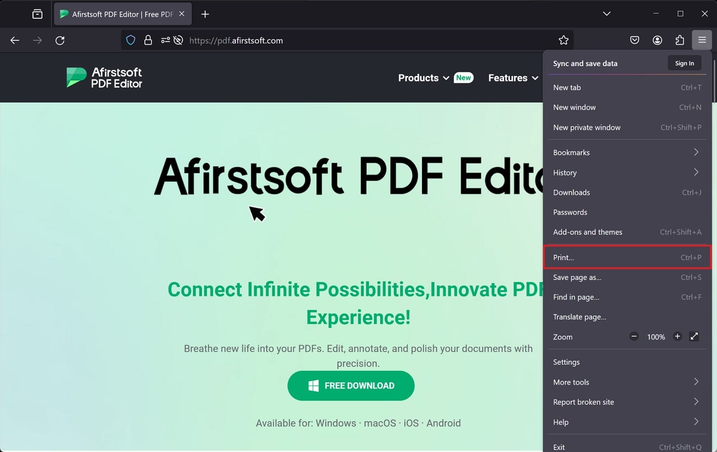Decrease zoom with the minus button
Image resolution: width=717 pixels, height=452 pixels.
(x=634, y=337)
